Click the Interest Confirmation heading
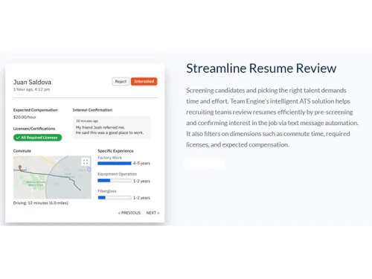372x279 pixels. pos(92,110)
